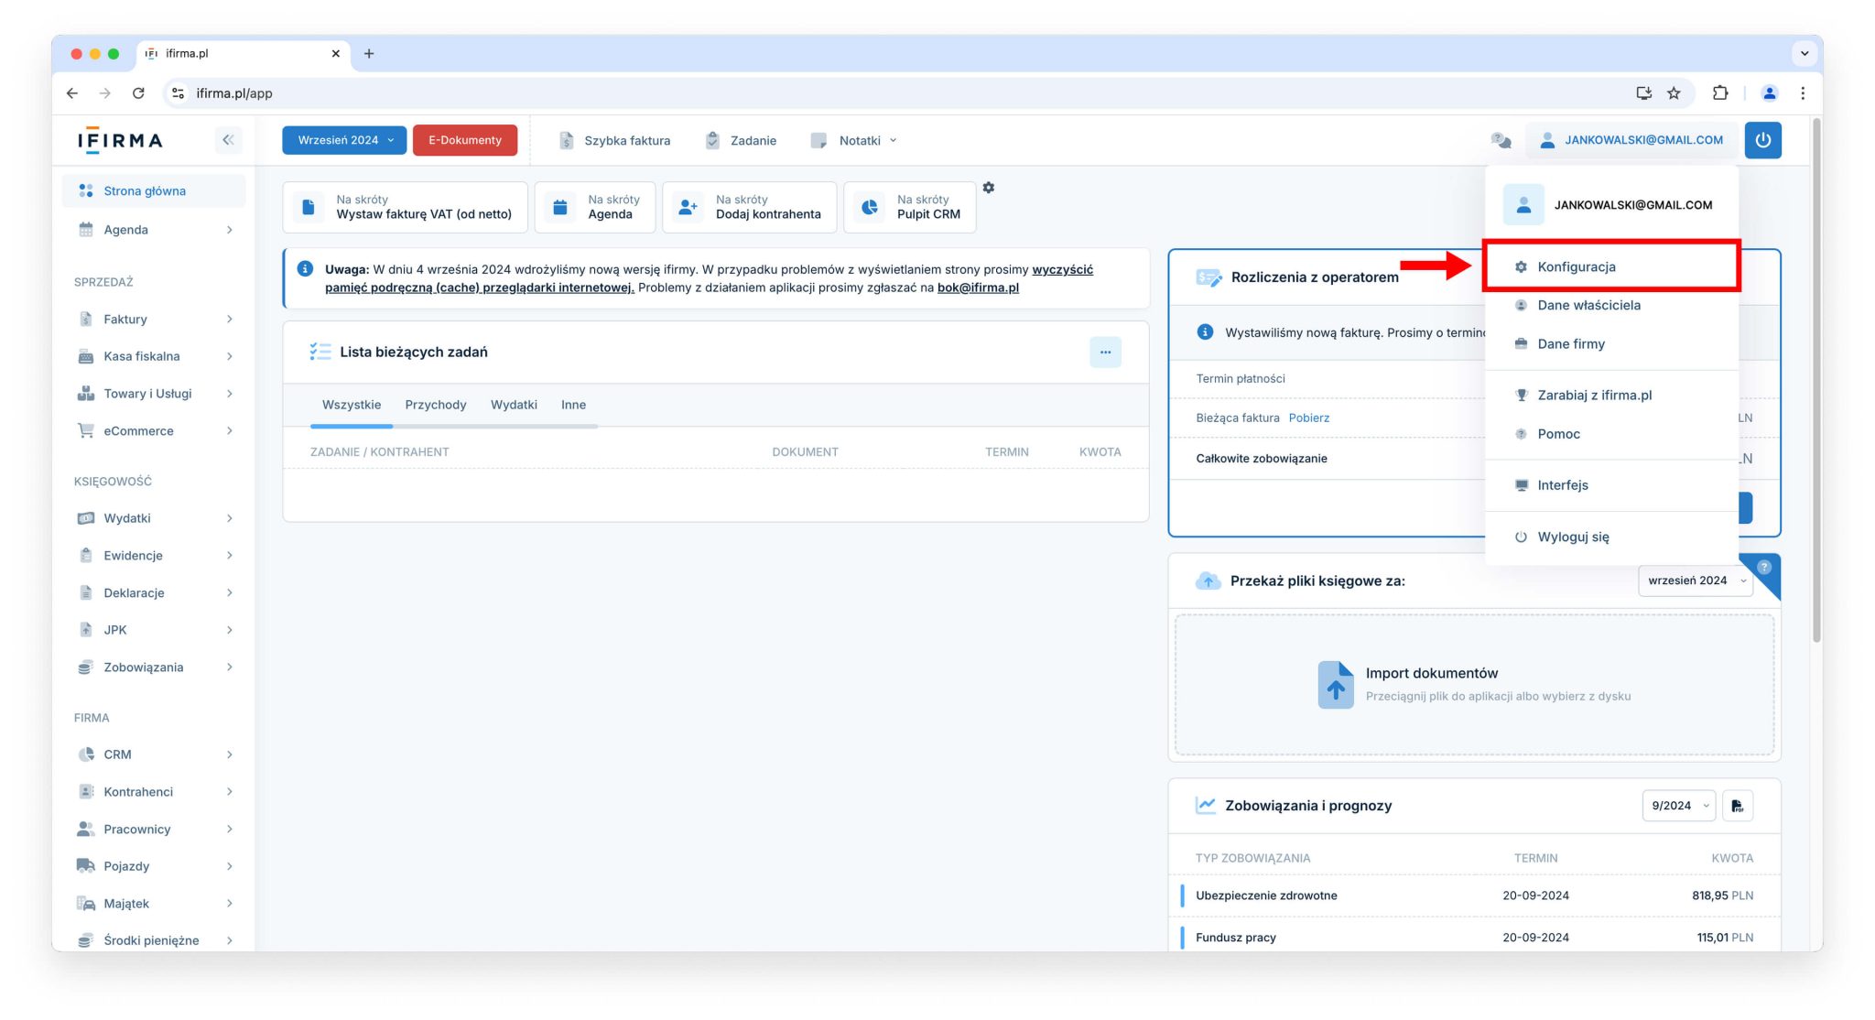Viewport: 1875px width, 1020px height.
Task: Click the shortcuts settings gear icon
Action: 989,188
